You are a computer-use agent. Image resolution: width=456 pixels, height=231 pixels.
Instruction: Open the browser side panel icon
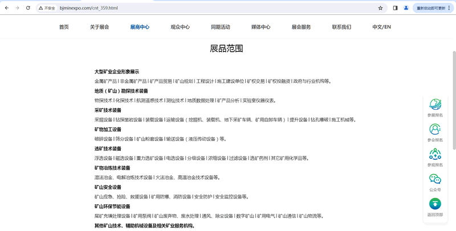[395, 8]
